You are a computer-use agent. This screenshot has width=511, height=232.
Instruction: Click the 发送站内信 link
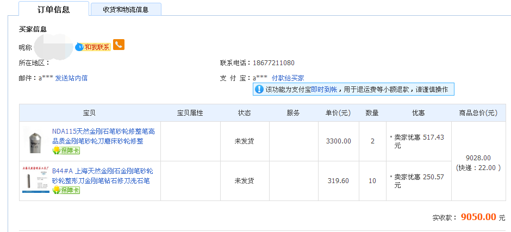pos(71,78)
